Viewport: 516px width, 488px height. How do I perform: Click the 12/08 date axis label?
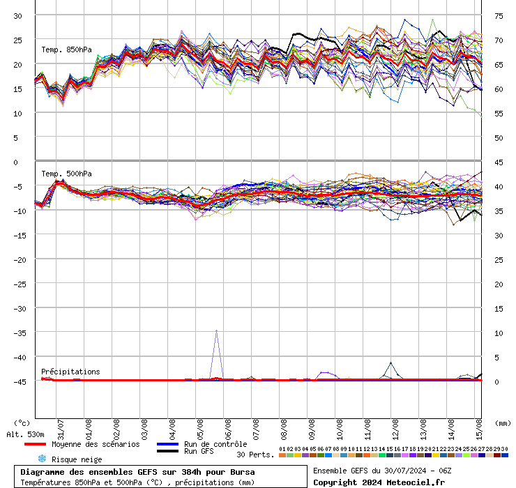click(x=395, y=429)
